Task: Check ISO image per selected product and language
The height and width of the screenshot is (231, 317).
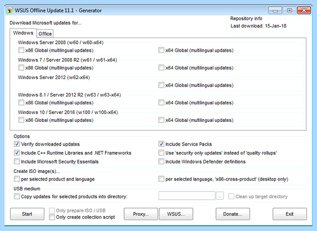Action: tap(17, 179)
